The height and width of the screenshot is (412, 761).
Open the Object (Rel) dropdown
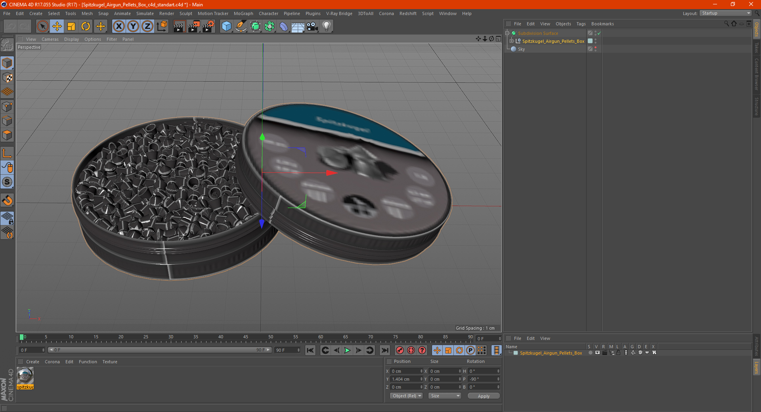407,396
